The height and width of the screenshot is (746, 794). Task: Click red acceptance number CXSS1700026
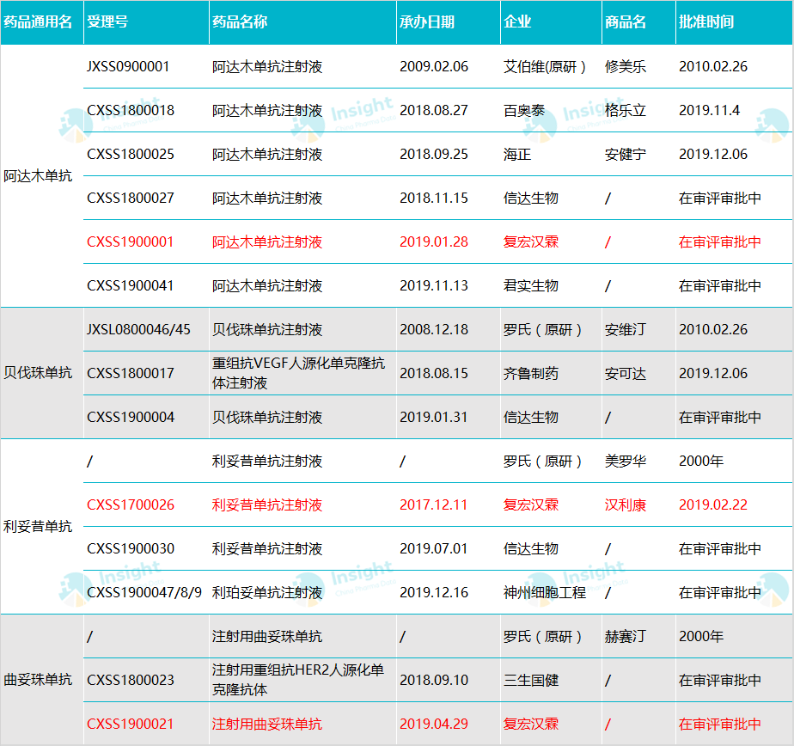coord(131,505)
